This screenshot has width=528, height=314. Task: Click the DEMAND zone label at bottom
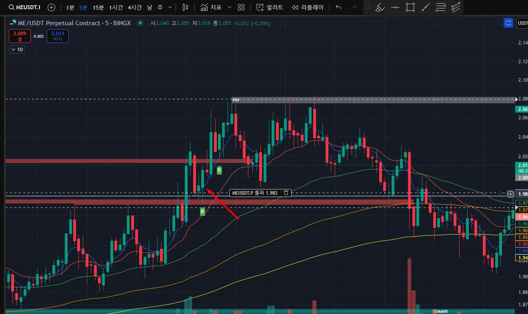coord(440,311)
